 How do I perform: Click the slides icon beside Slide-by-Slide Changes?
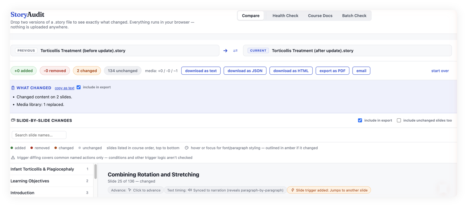point(13,120)
